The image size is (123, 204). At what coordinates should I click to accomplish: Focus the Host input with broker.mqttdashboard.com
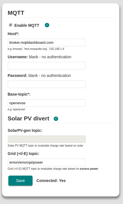click(x=47, y=42)
